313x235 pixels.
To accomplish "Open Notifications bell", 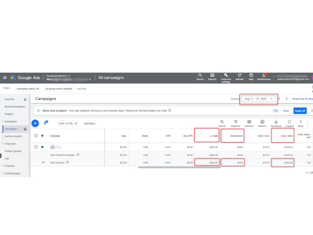I will 264,77.
